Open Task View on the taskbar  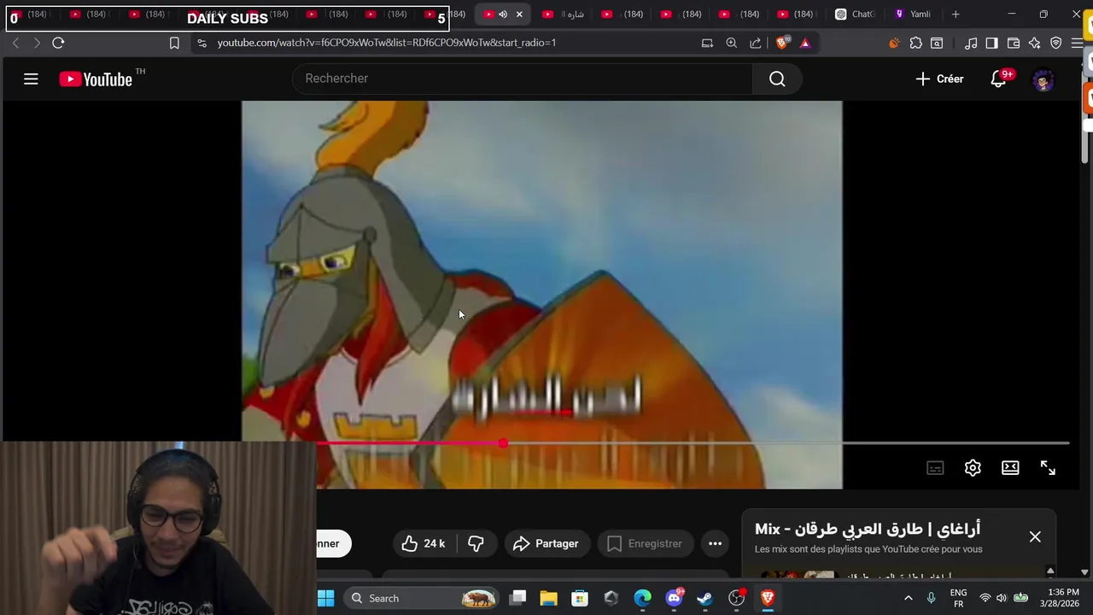517,598
